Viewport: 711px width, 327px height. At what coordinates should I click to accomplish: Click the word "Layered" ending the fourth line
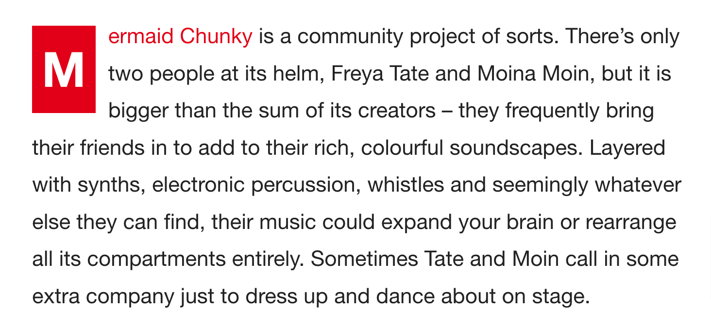[627, 148]
